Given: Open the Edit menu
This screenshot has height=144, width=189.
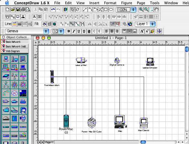Looking at the screenshot, I should point(68,3).
